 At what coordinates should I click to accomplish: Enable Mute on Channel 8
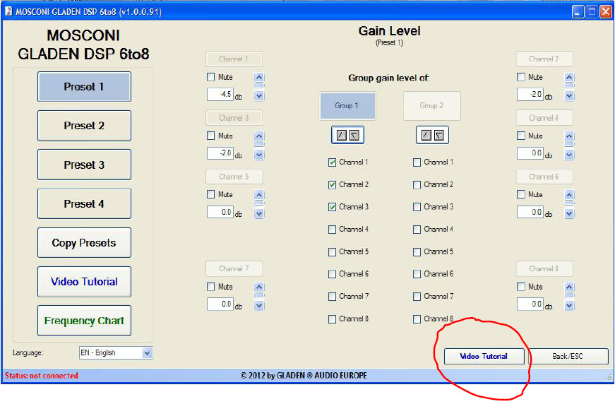pyautogui.click(x=521, y=287)
